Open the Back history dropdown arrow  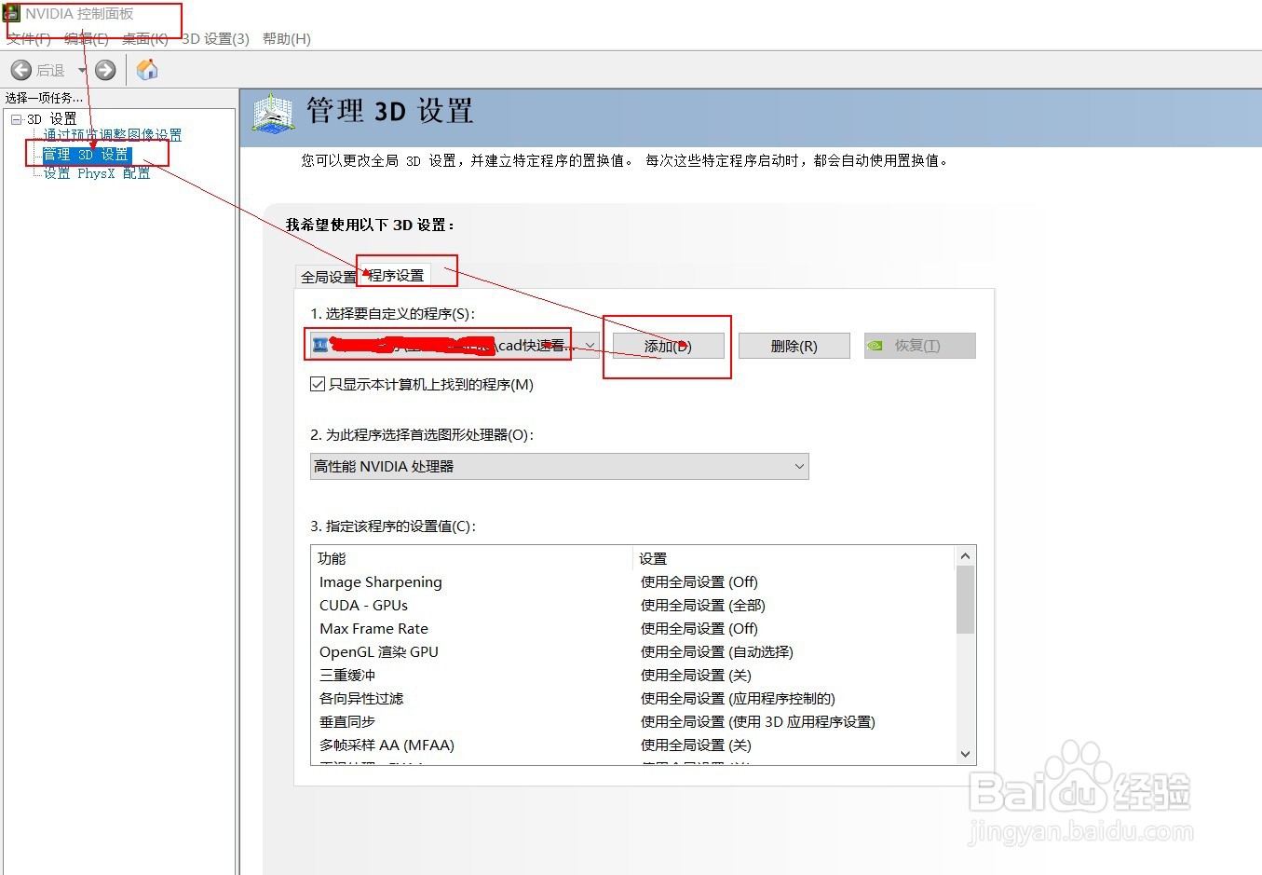coord(82,70)
